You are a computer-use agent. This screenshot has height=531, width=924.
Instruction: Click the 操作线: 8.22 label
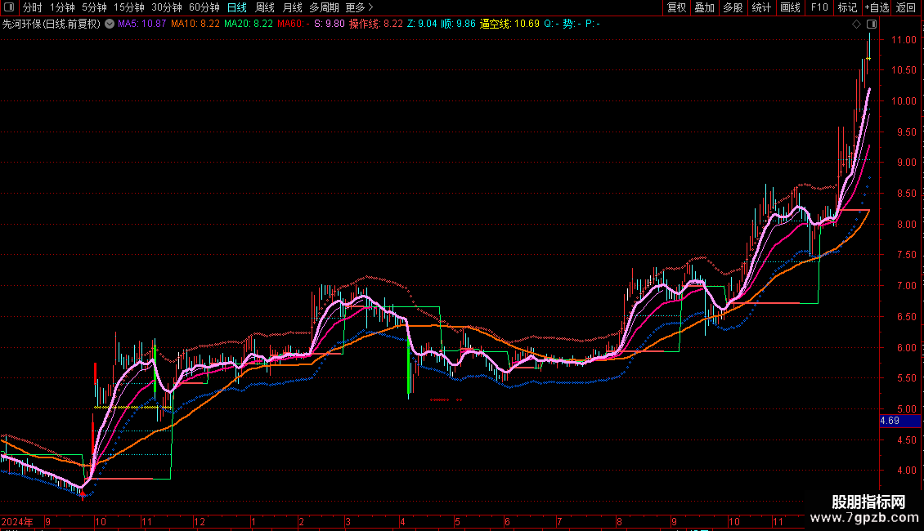point(376,25)
